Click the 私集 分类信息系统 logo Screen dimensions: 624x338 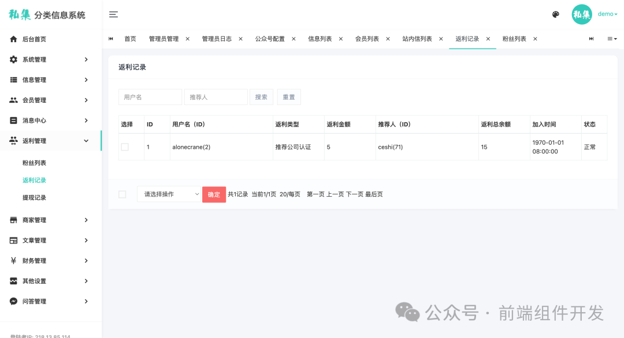(47, 14)
